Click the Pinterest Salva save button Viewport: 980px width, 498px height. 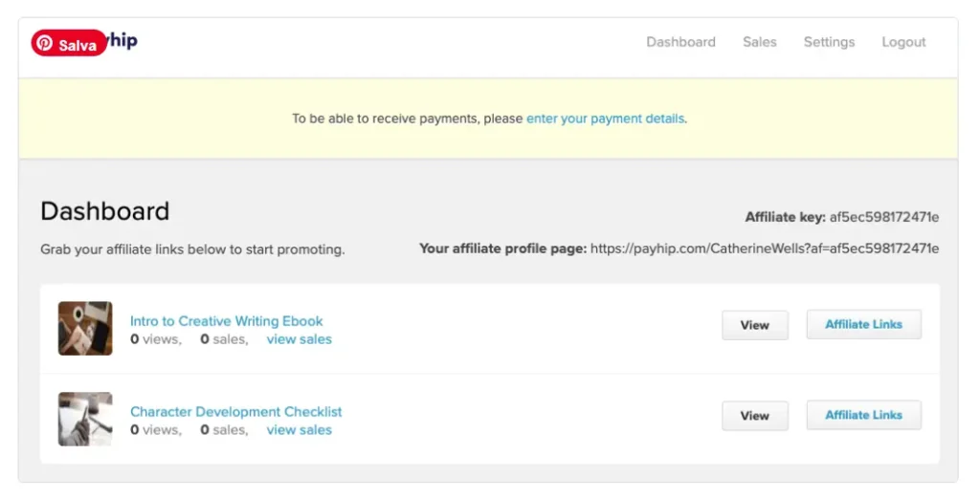tap(69, 44)
